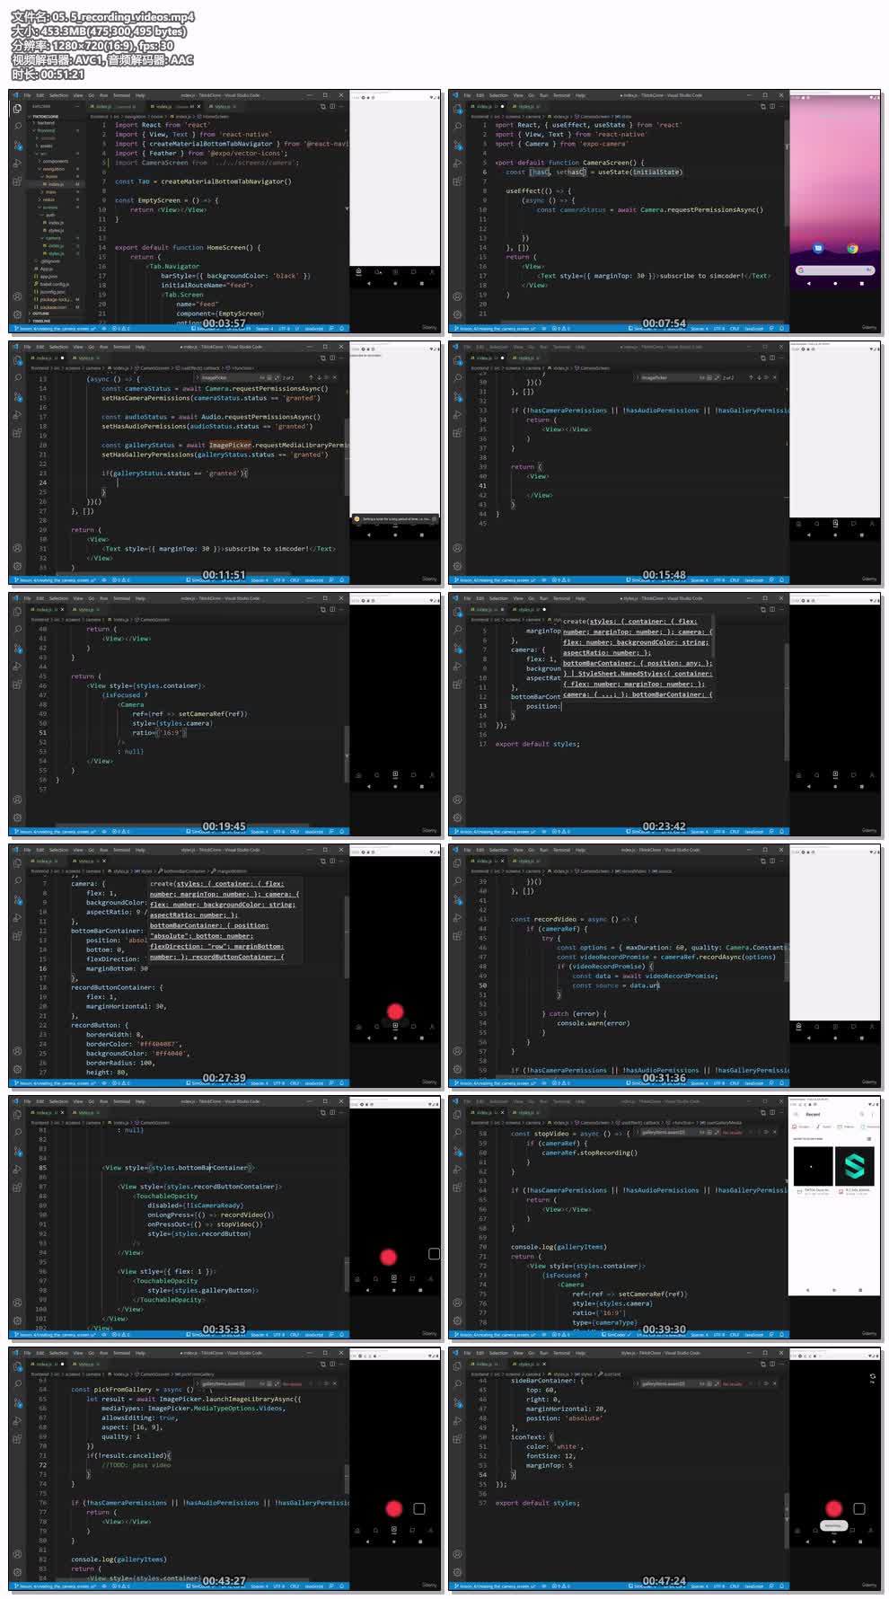Image resolution: width=889 pixels, height=1599 pixels.
Task: Open Search icon in the 00:39:30 activity bar
Action: pyautogui.click(x=457, y=1132)
